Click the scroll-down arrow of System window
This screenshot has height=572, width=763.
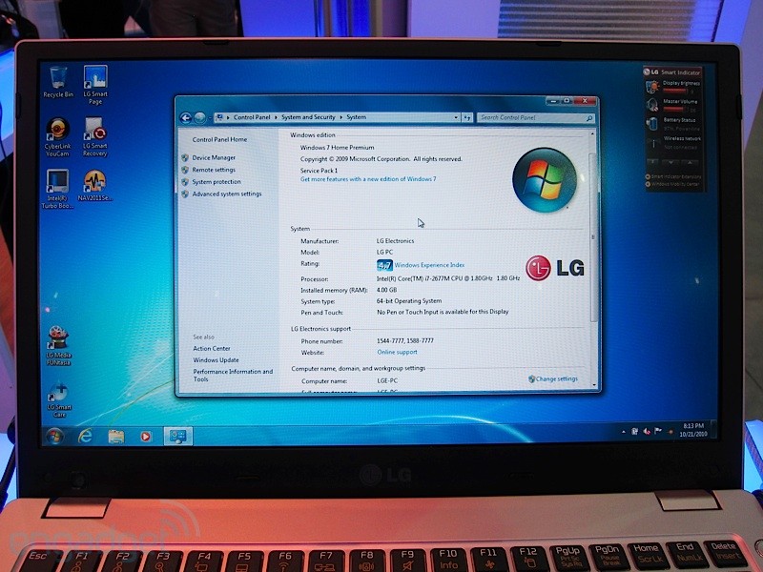click(593, 385)
